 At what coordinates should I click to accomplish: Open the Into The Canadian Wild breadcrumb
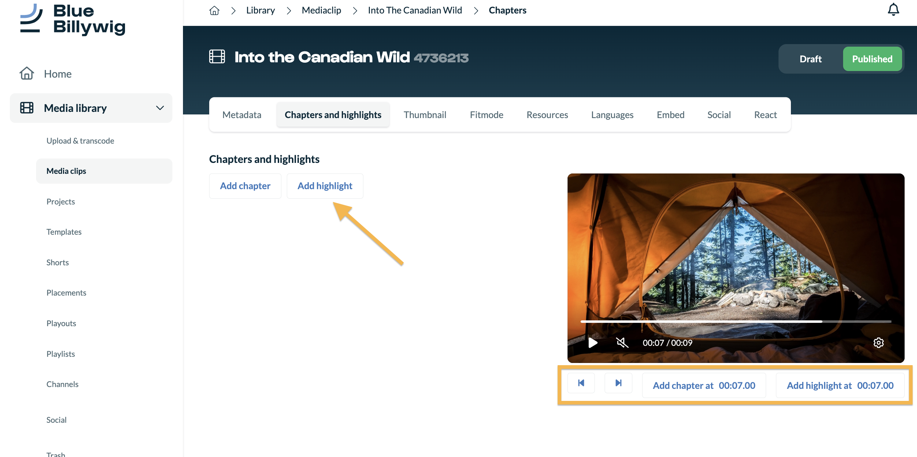(x=415, y=10)
